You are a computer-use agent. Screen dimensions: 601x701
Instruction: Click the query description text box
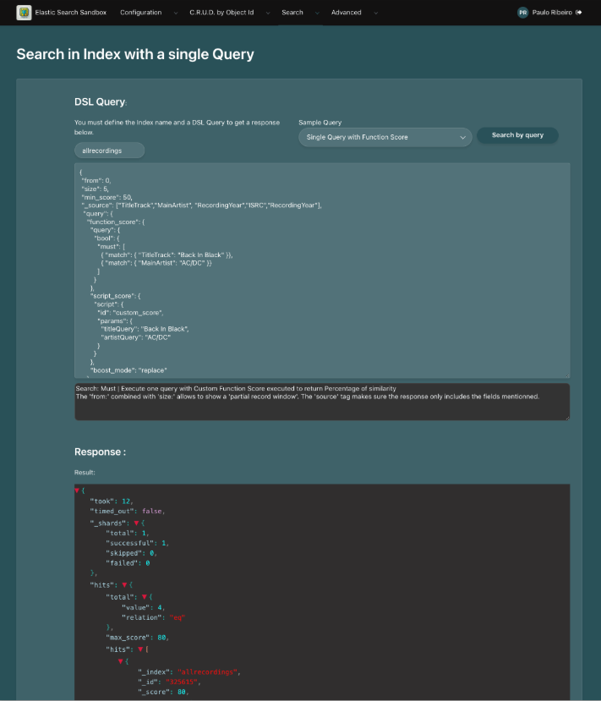point(322,402)
